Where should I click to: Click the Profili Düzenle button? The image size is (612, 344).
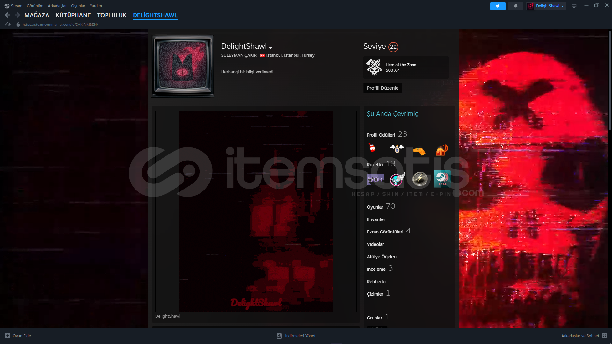click(382, 88)
